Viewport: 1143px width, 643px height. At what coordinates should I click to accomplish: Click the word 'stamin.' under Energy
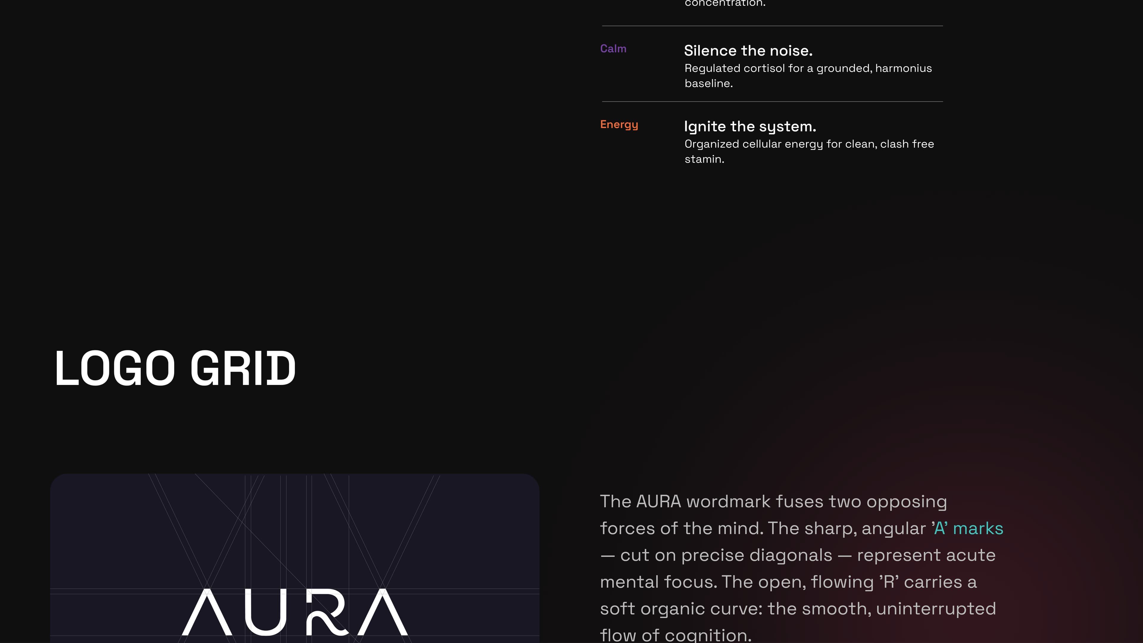(704, 159)
